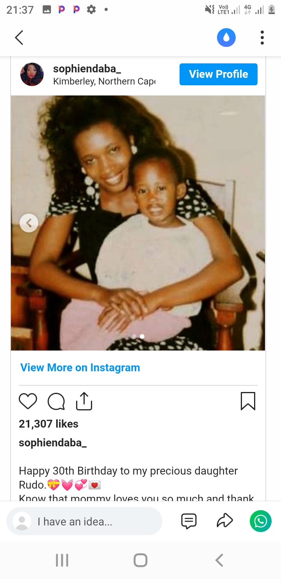The height and width of the screenshot is (579, 281).
Task: Tap the forward share arrow icon
Action: 225,521
